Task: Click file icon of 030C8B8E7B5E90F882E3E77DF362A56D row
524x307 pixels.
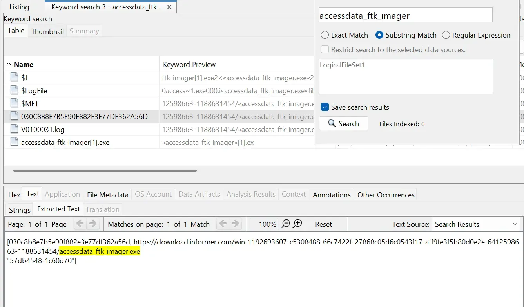Action: tap(14, 116)
